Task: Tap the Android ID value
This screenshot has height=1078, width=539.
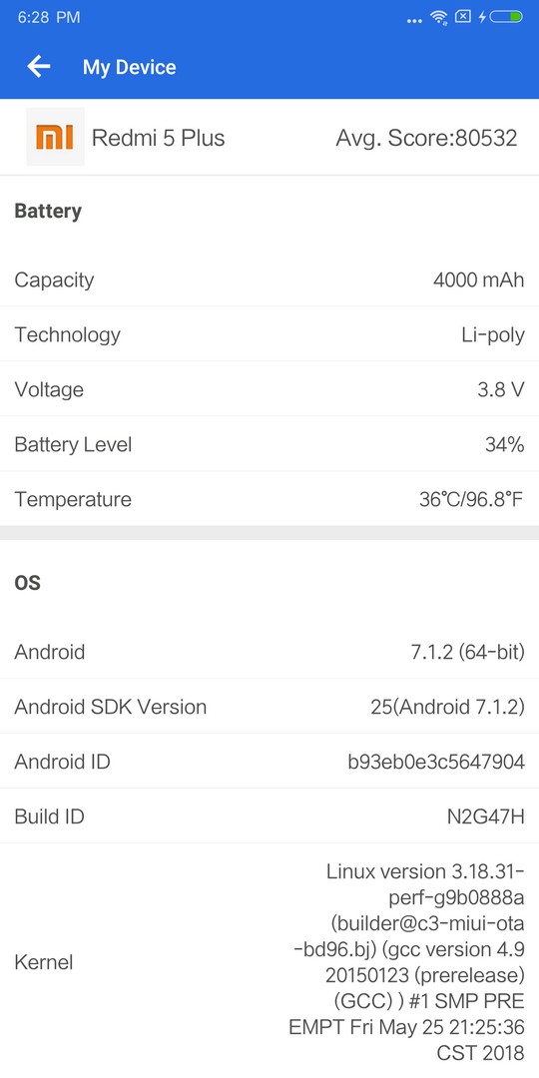Action: pos(436,762)
